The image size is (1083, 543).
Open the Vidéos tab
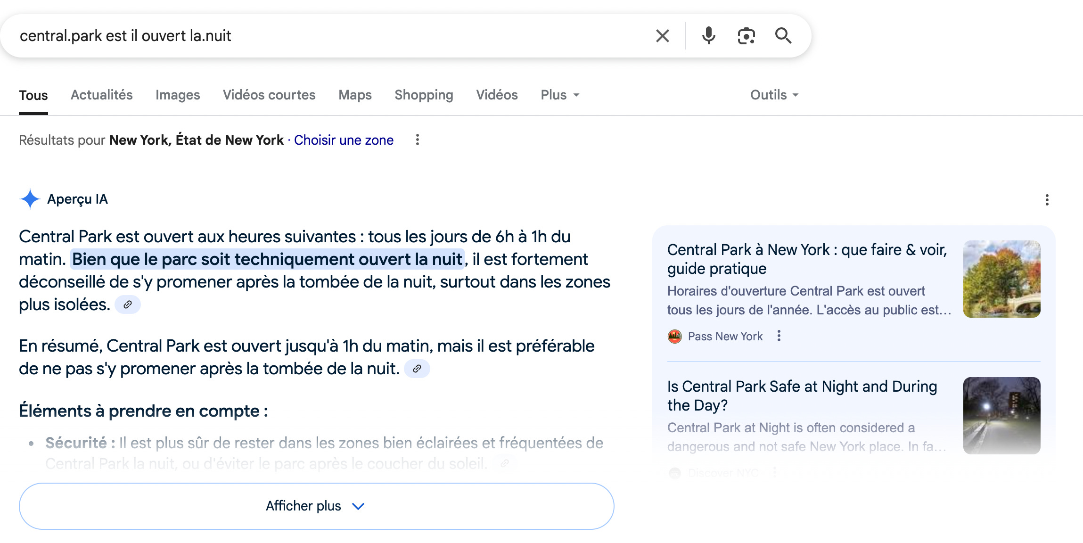pos(497,95)
